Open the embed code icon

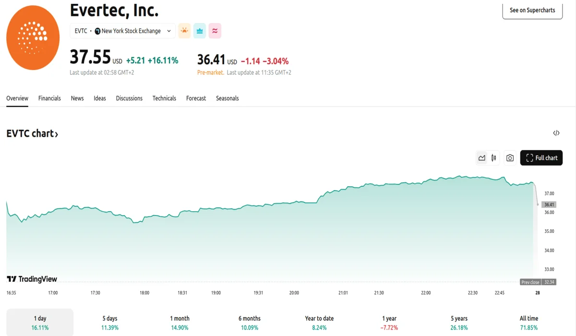(556, 133)
